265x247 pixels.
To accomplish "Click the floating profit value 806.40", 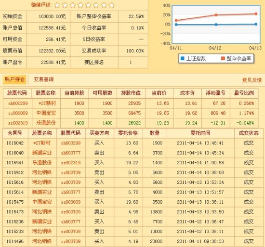I will [x=218, y=113].
